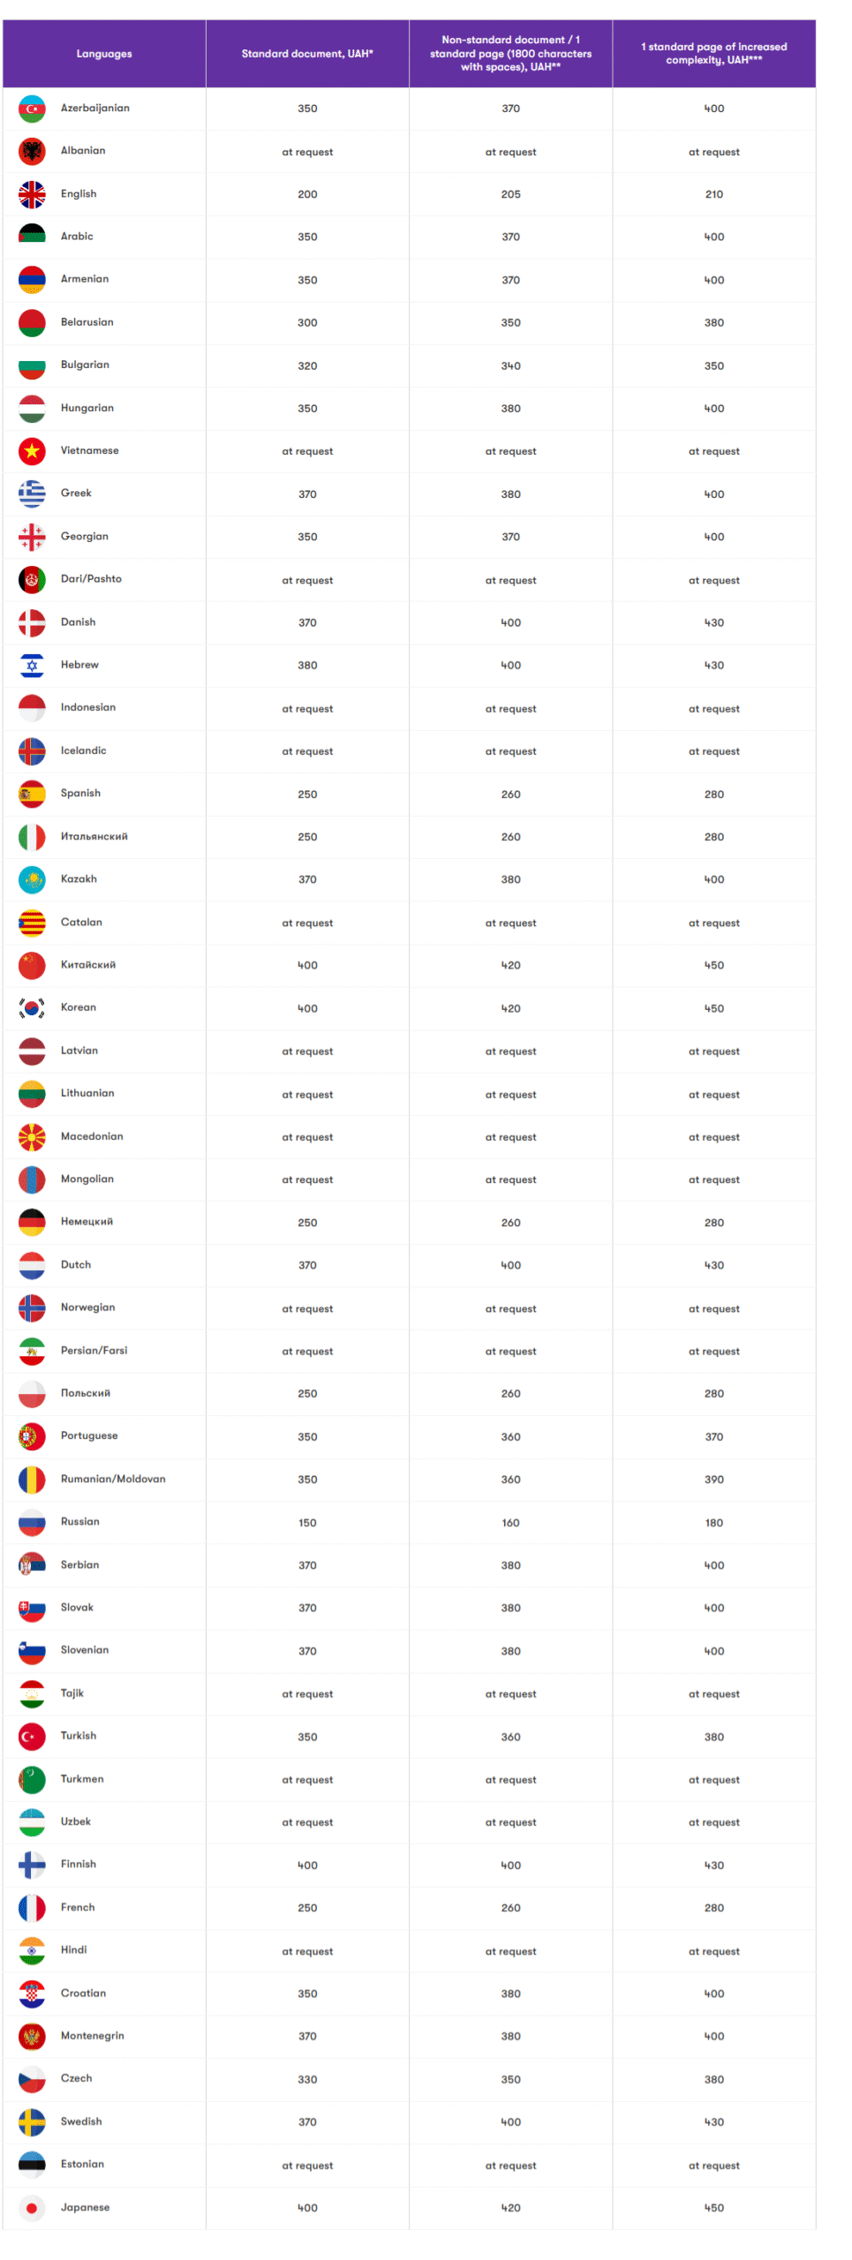Viewport: 852px width, 2260px height.
Task: Select the Vietnamese flag icon
Action: point(32,451)
